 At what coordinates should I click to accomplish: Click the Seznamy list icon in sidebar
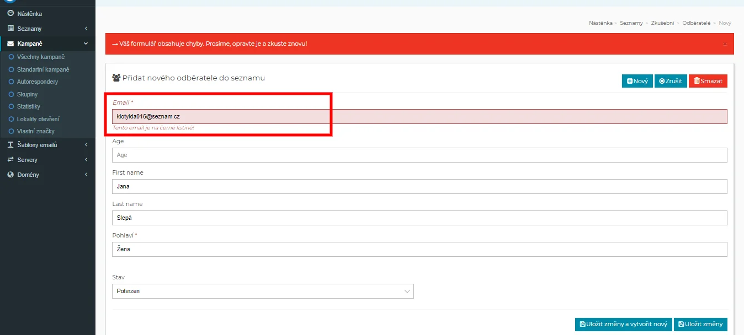10,29
